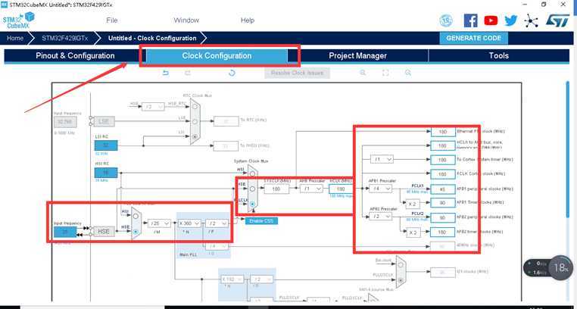The height and width of the screenshot is (309, 577).
Task: Open the File menu
Action: pos(112,20)
